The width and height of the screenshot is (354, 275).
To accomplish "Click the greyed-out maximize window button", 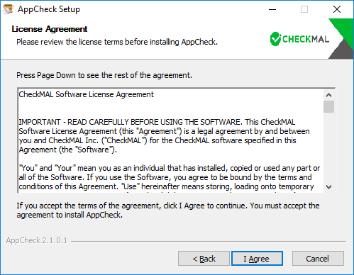I will click(x=304, y=9).
